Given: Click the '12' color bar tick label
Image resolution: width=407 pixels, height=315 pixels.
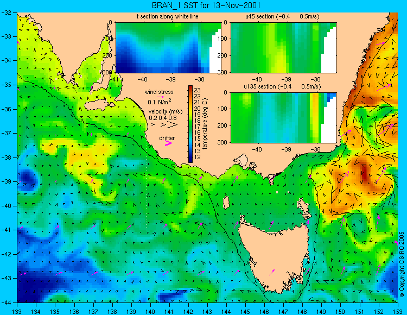Looking at the screenshot, I should 198,157.
